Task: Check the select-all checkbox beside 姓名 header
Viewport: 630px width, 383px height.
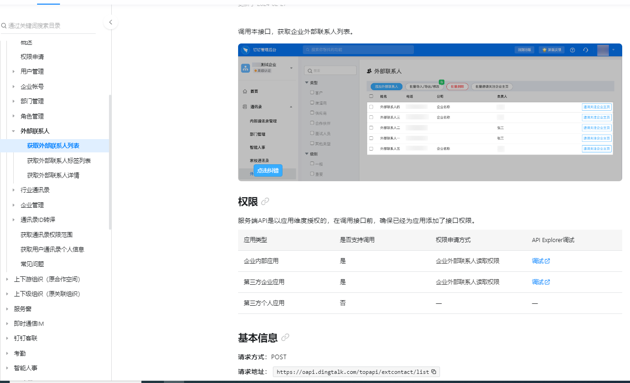Action: pyautogui.click(x=371, y=97)
